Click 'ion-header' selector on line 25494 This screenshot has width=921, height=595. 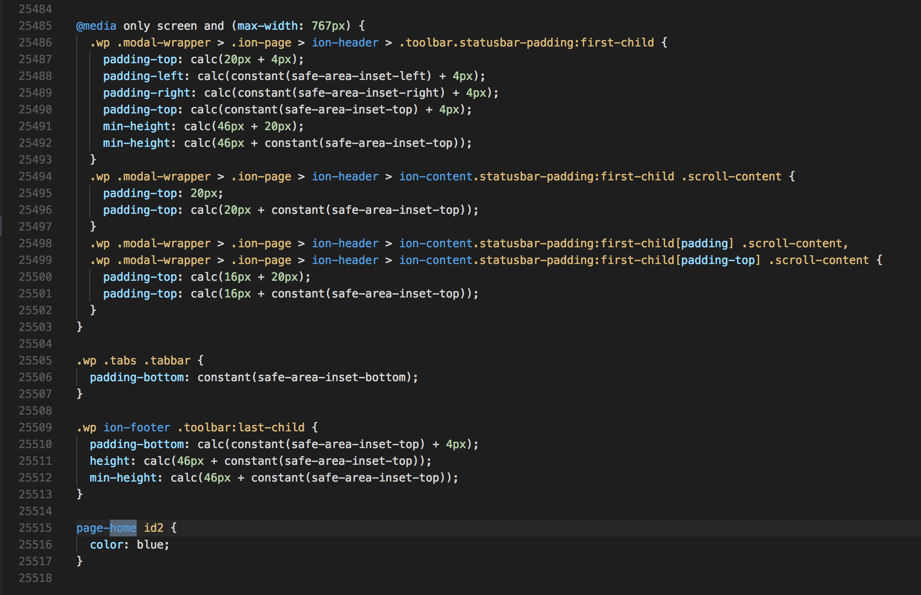345,177
